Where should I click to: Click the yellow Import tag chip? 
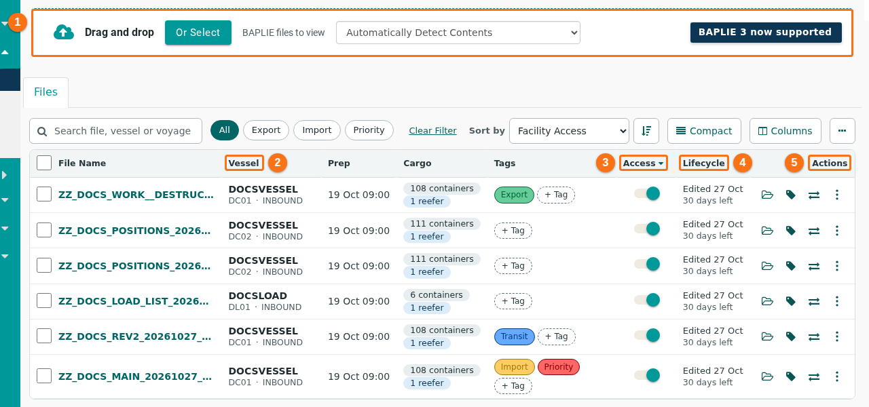click(515, 367)
